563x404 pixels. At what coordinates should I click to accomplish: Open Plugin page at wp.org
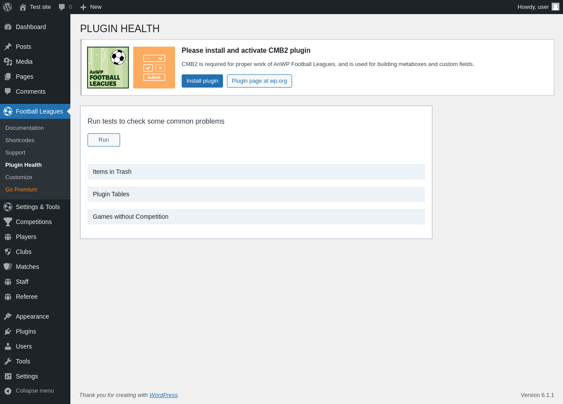(260, 81)
